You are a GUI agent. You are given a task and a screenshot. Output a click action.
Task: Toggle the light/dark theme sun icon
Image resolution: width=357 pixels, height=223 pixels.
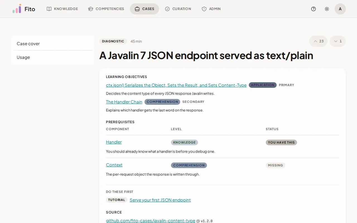[327, 9]
